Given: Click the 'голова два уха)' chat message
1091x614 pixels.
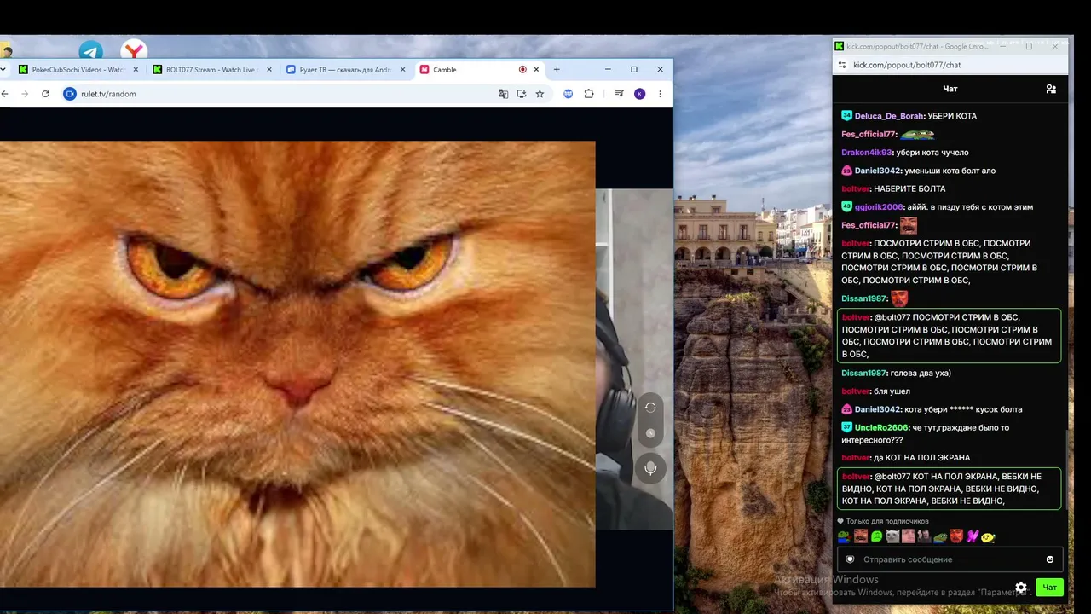Looking at the screenshot, I should [921, 374].
